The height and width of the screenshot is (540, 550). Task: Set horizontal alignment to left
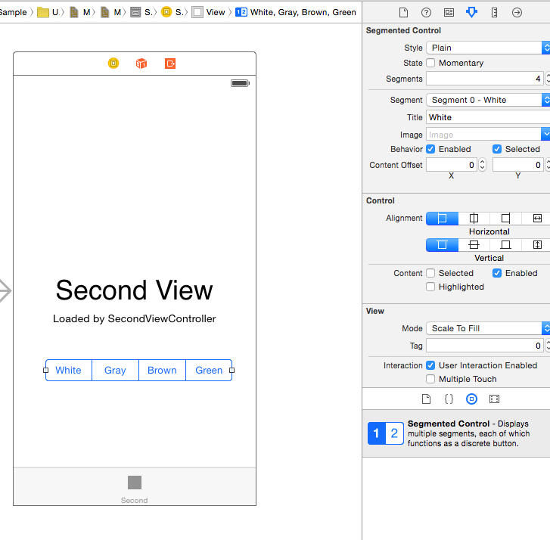[442, 219]
